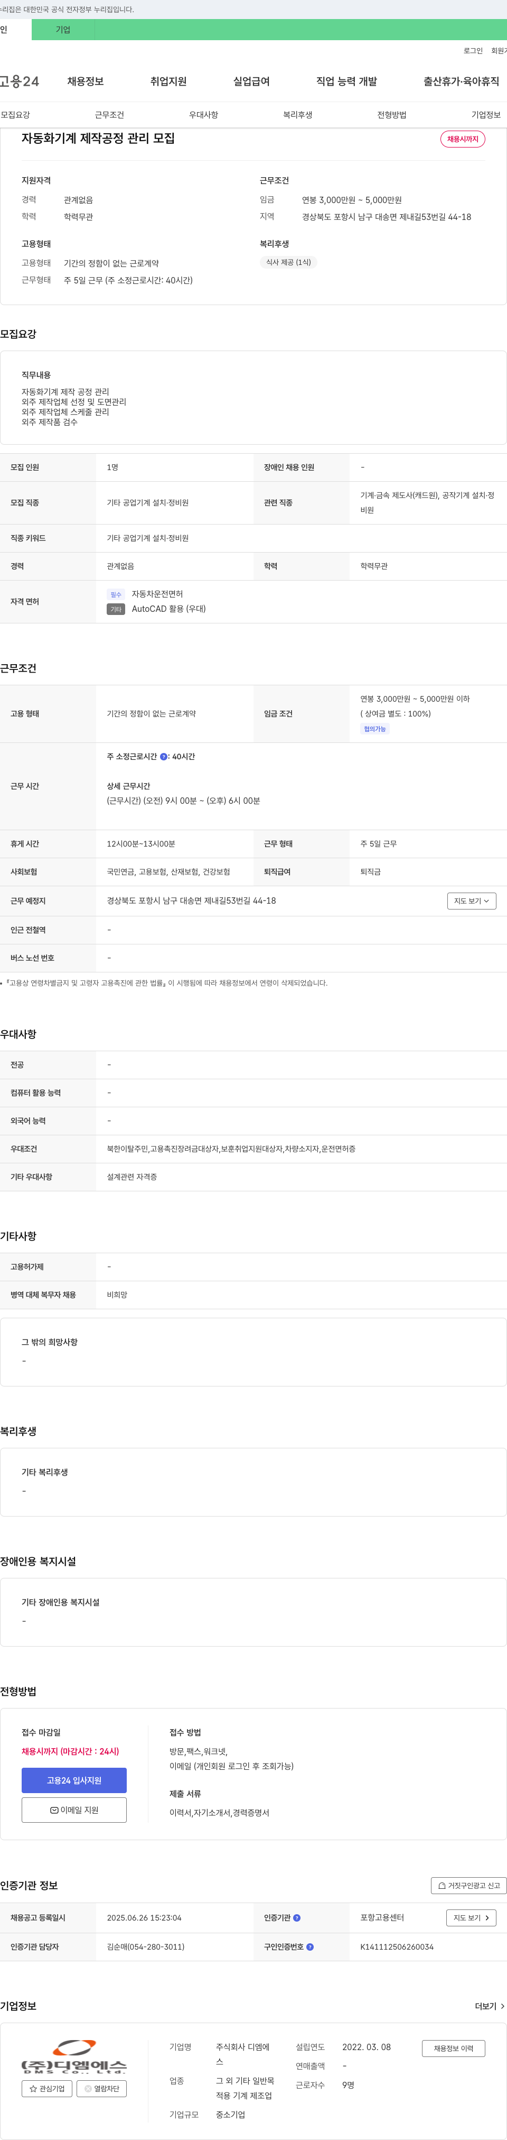Open the 직업 능력 개발 menu

[x=347, y=81]
